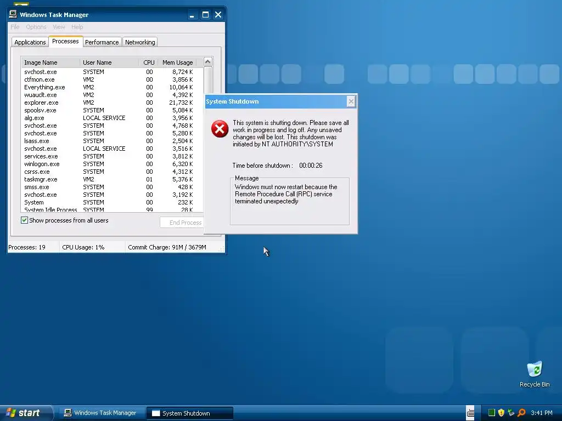The height and width of the screenshot is (421, 562).
Task: Click the red error icon in System Shutdown
Action: (220, 129)
